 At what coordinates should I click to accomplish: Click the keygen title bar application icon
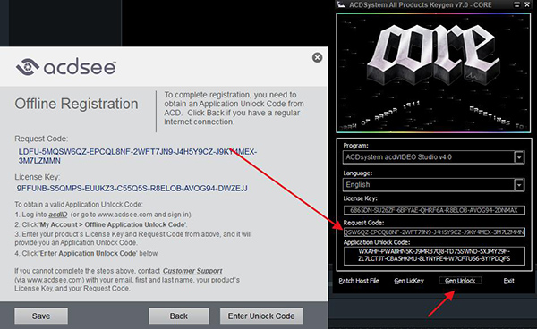point(341,4)
